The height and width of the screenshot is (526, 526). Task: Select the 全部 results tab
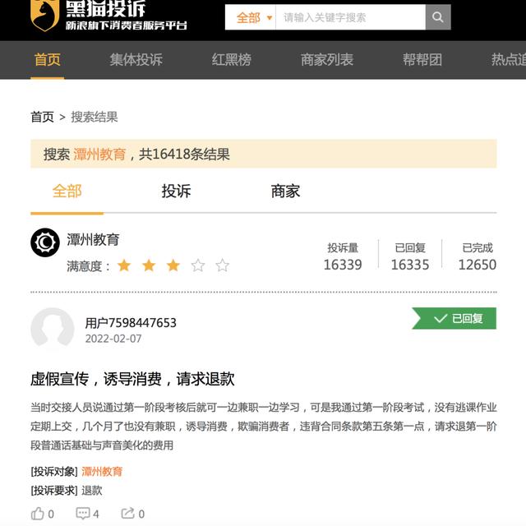(67, 191)
